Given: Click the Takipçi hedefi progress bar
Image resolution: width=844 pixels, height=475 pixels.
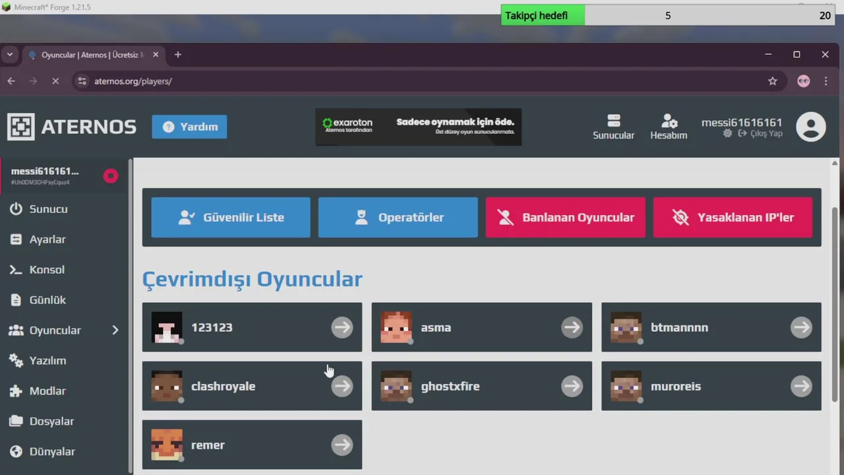Looking at the screenshot, I should click(668, 15).
